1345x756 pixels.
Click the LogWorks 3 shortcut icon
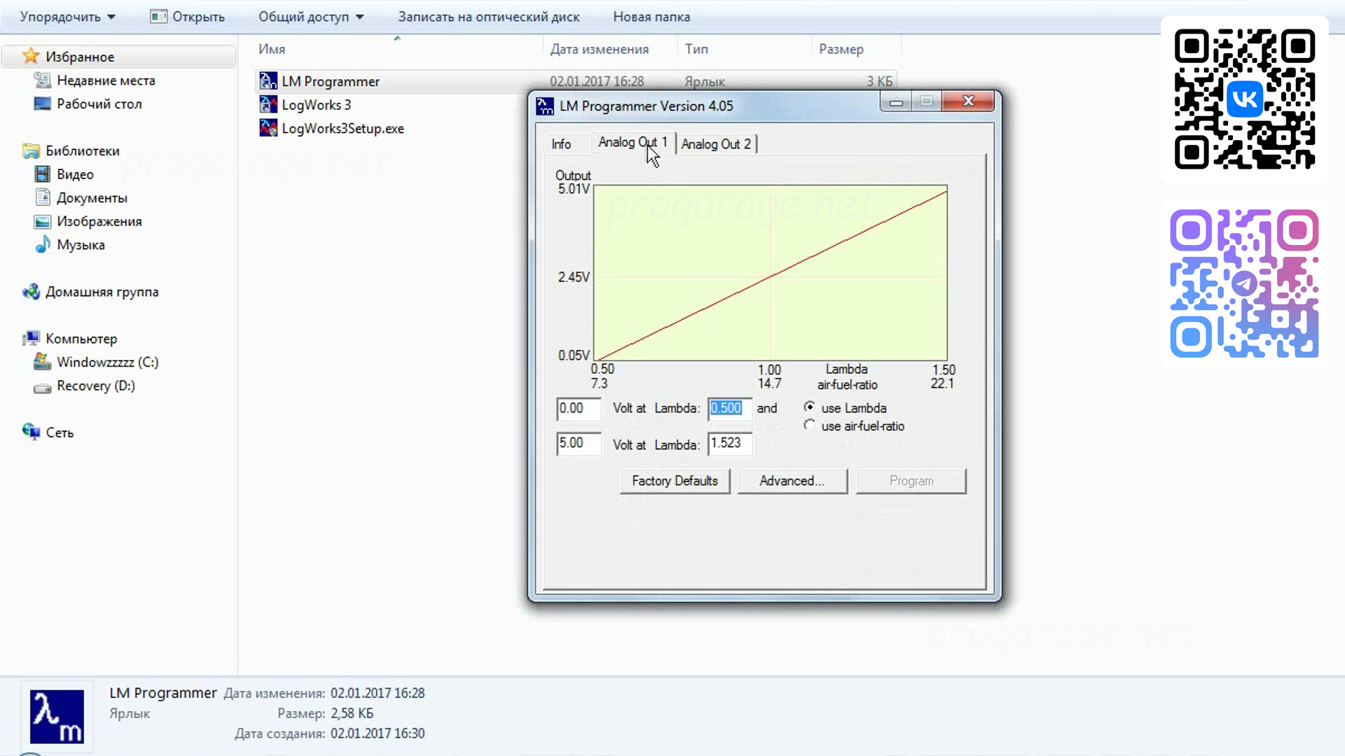click(x=268, y=105)
